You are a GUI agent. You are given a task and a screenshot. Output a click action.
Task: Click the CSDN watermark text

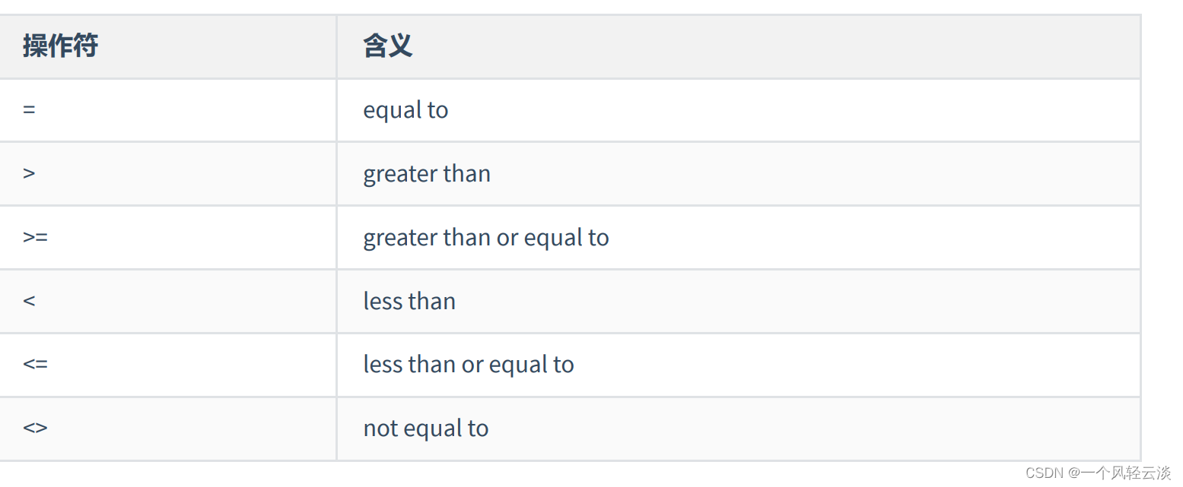[1044, 473]
